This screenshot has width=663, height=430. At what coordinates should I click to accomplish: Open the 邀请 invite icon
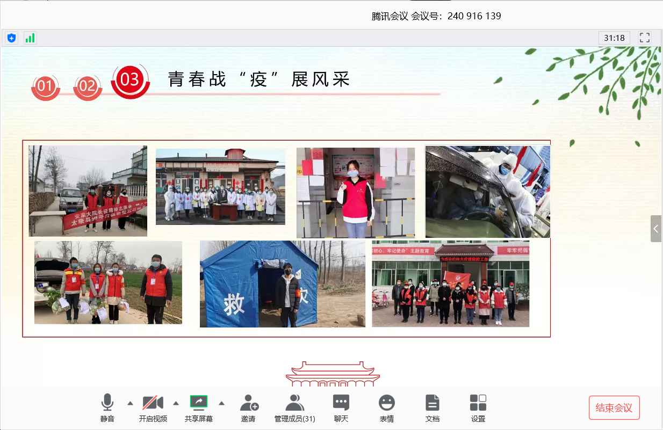[x=248, y=407]
